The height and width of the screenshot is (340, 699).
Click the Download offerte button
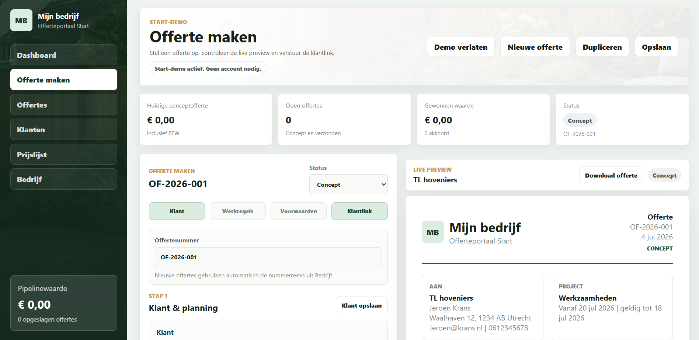[x=611, y=175]
